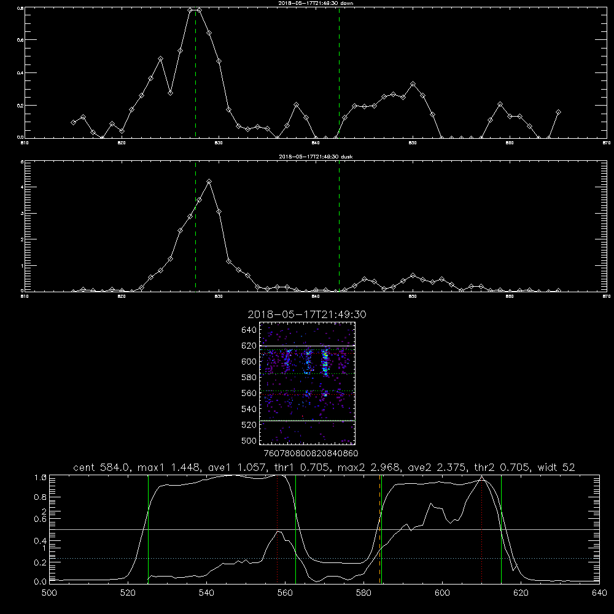The width and height of the screenshot is (614, 614).
Task: Click dawn plot y-axis label 0.4
Action: point(21,73)
